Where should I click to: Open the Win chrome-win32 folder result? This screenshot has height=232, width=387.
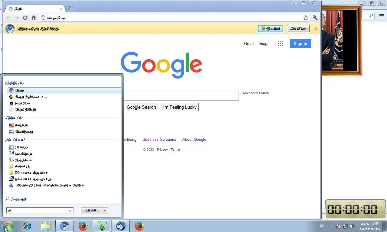[x=64, y=173]
